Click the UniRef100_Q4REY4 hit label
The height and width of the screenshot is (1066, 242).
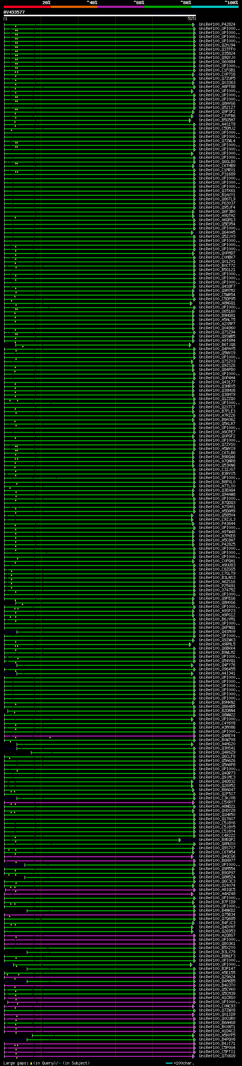(217, 736)
